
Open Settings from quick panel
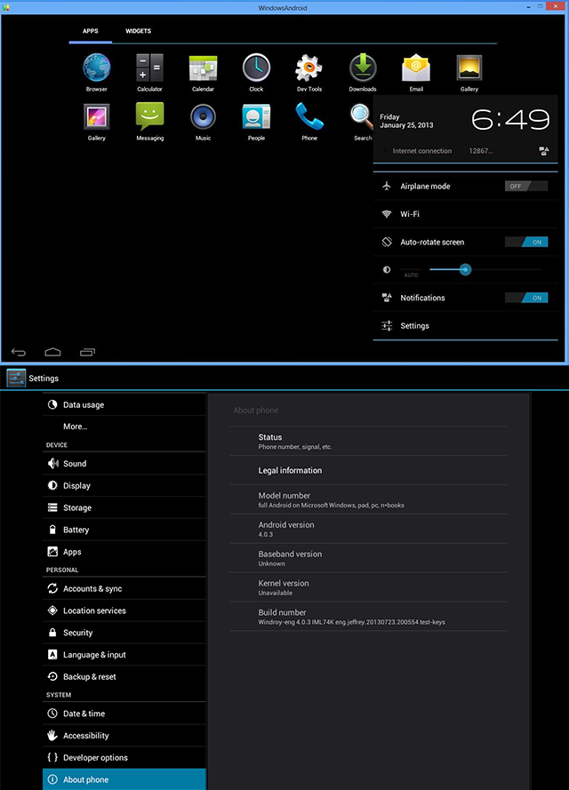(x=414, y=326)
